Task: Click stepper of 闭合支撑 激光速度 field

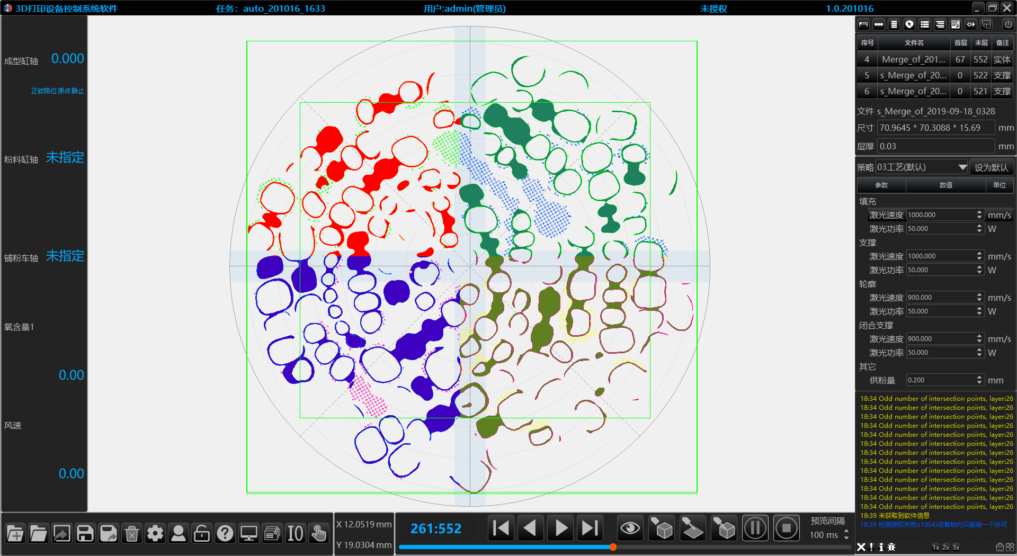Action: point(979,338)
